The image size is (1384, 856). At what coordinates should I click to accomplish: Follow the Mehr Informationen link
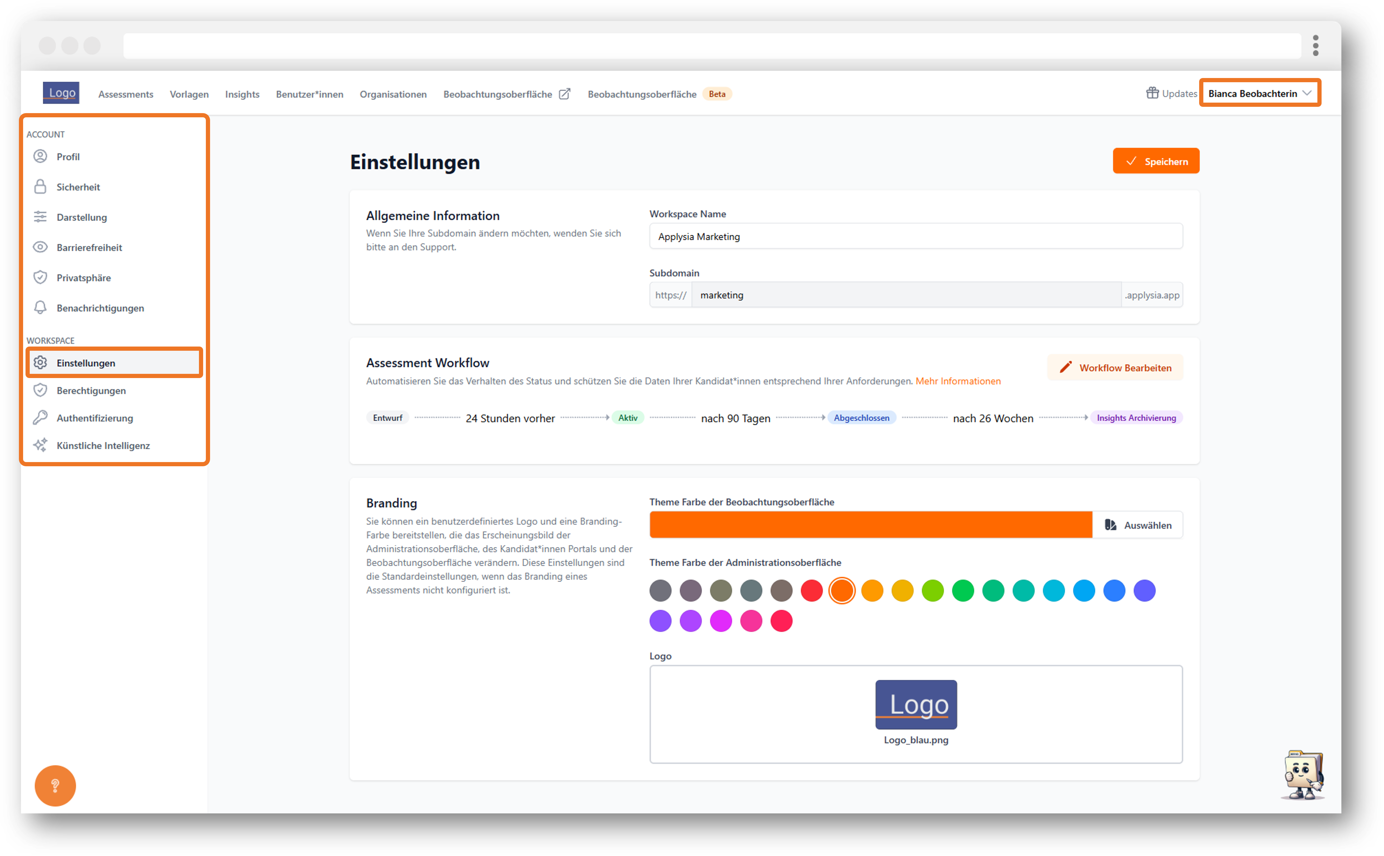click(x=958, y=381)
